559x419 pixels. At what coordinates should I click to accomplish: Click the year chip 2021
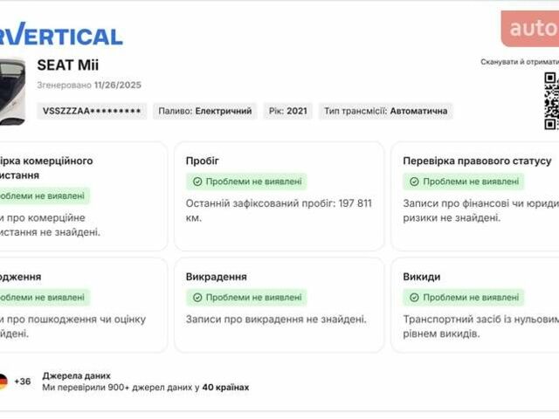coord(288,111)
